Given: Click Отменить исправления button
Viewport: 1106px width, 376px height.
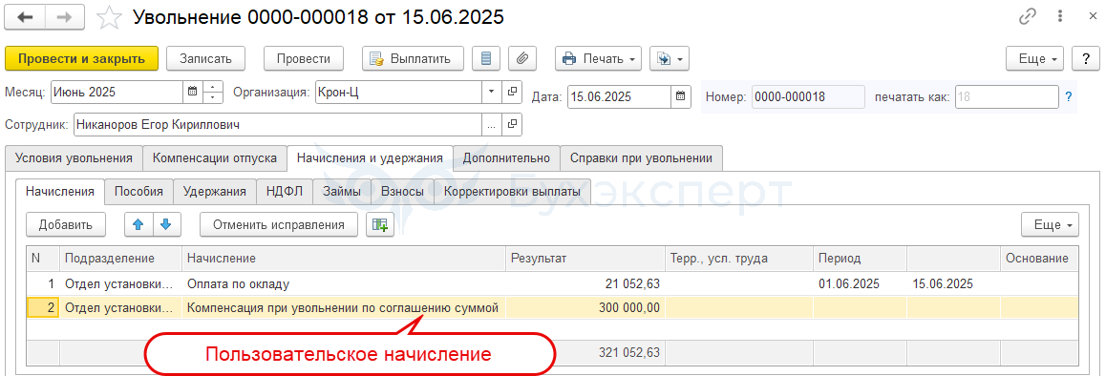Looking at the screenshot, I should pos(279,224).
